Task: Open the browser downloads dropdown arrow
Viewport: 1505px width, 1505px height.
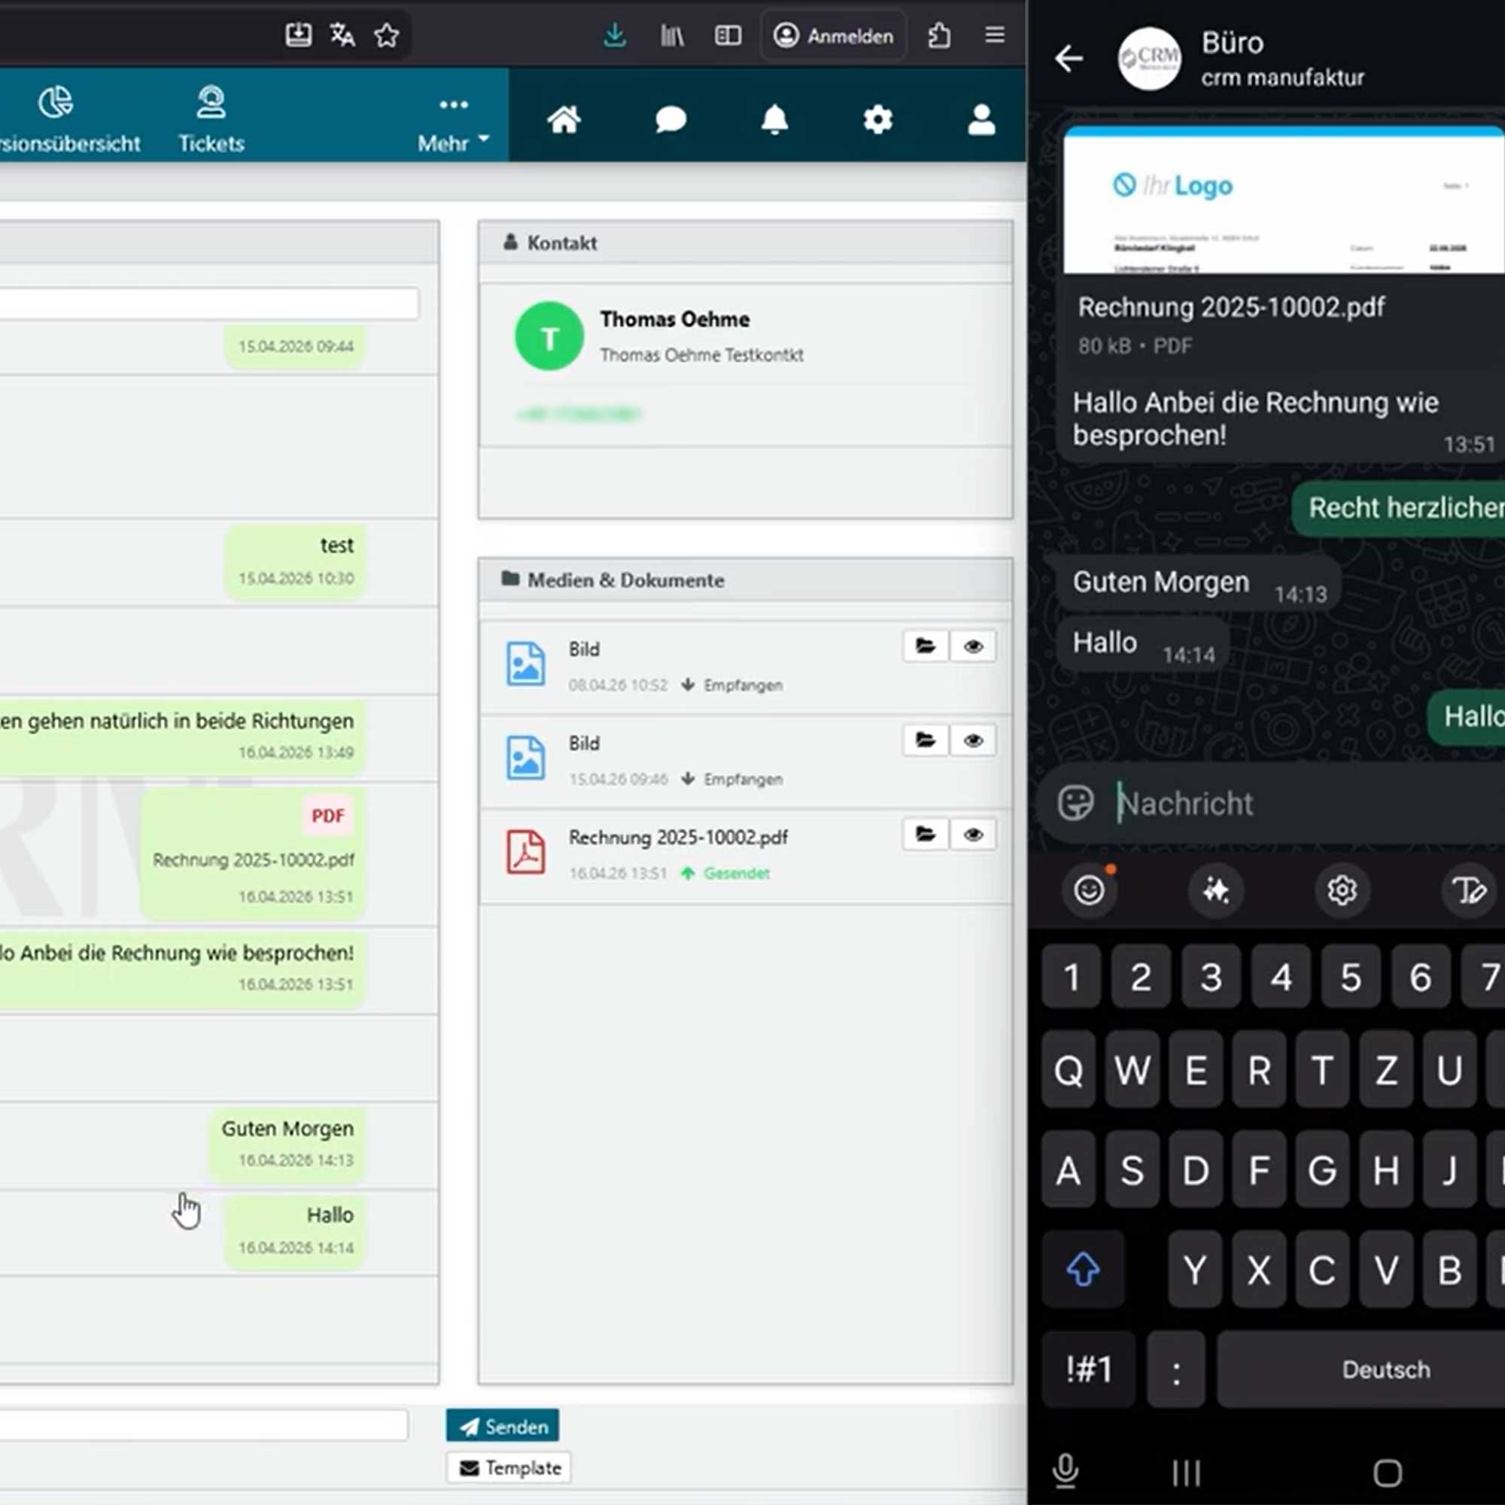Action: coord(615,35)
